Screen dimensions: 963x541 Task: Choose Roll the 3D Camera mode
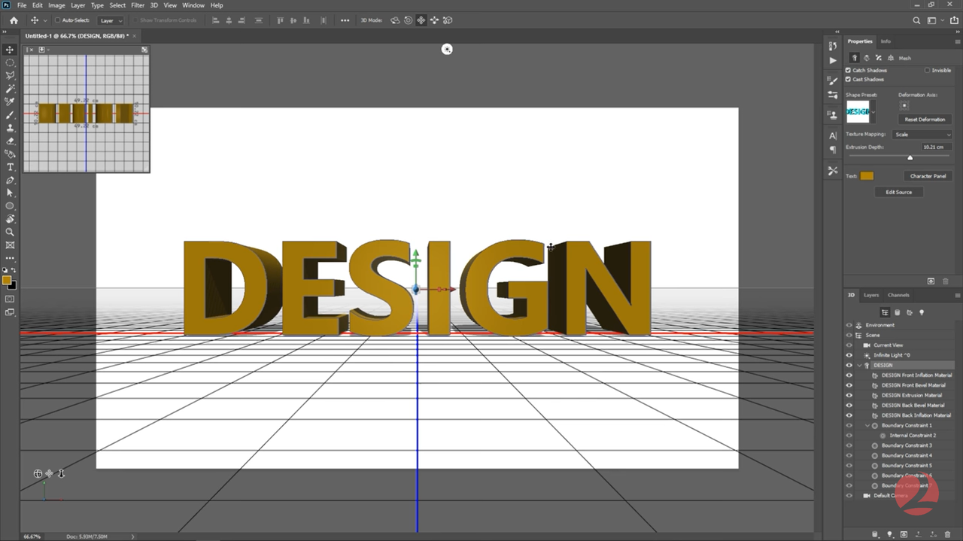[x=408, y=20]
